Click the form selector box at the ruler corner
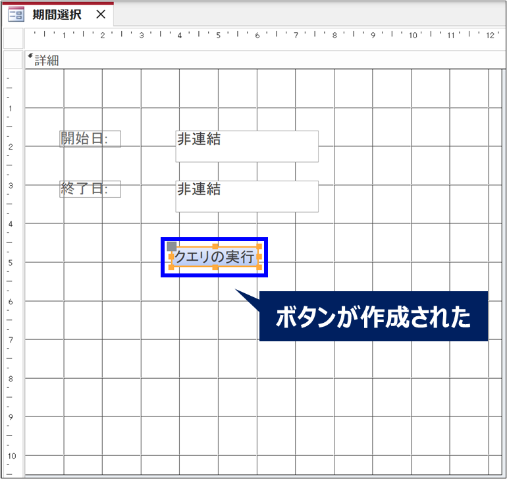 [x=13, y=39]
